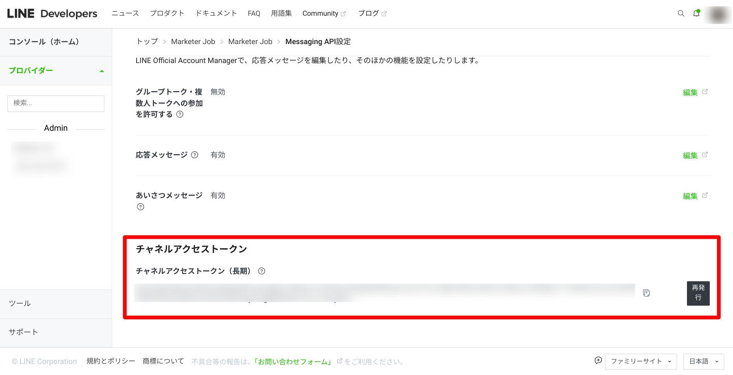Open サポート in the sidebar
The image size is (733, 375).
(x=56, y=332)
